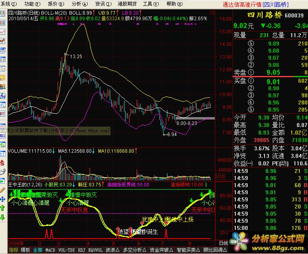Open the four-grid multi-window icon
Screen dimensions: 308x254
[2, 154]
